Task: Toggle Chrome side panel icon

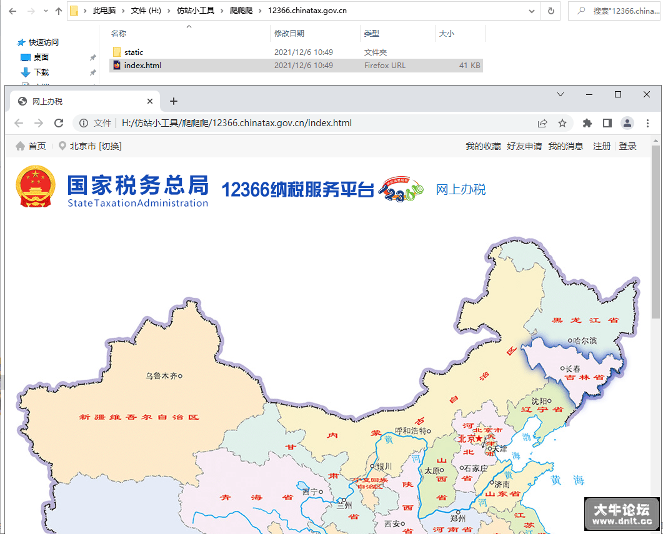Action: click(607, 123)
